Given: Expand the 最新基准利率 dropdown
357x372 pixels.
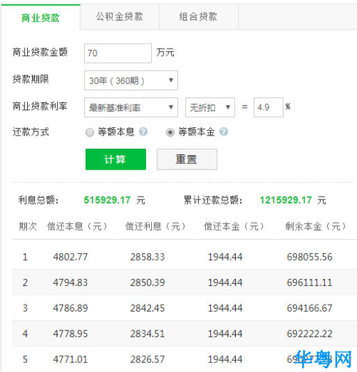Looking at the screenshot, I should (x=131, y=108).
